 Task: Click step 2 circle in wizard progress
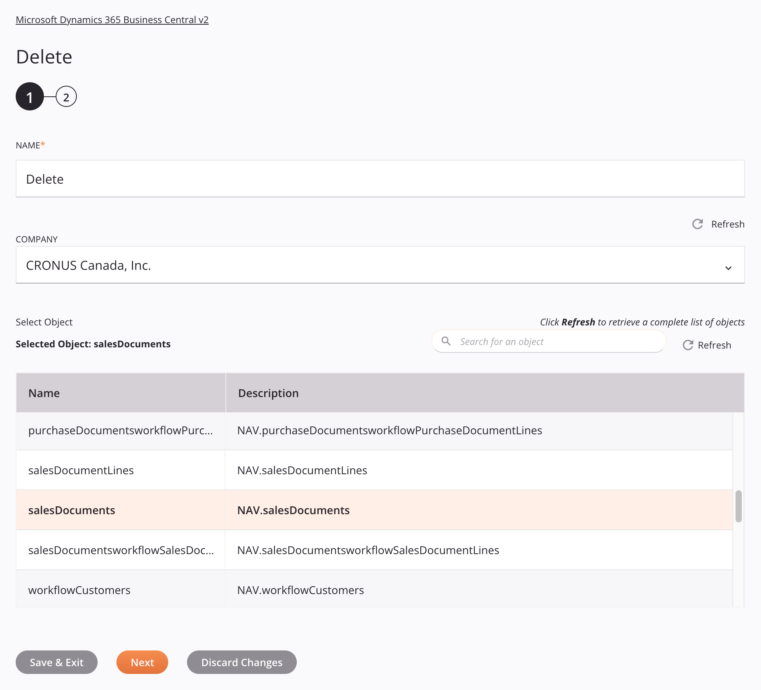(x=65, y=98)
